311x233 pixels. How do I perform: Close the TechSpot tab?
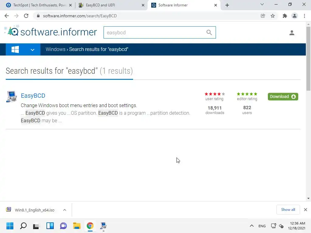(70, 5)
